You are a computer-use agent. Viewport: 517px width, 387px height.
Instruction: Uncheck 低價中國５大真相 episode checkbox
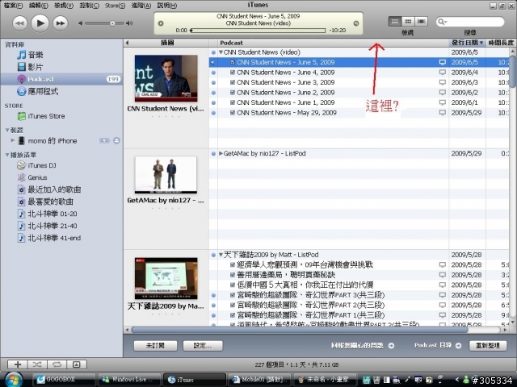pos(233,285)
